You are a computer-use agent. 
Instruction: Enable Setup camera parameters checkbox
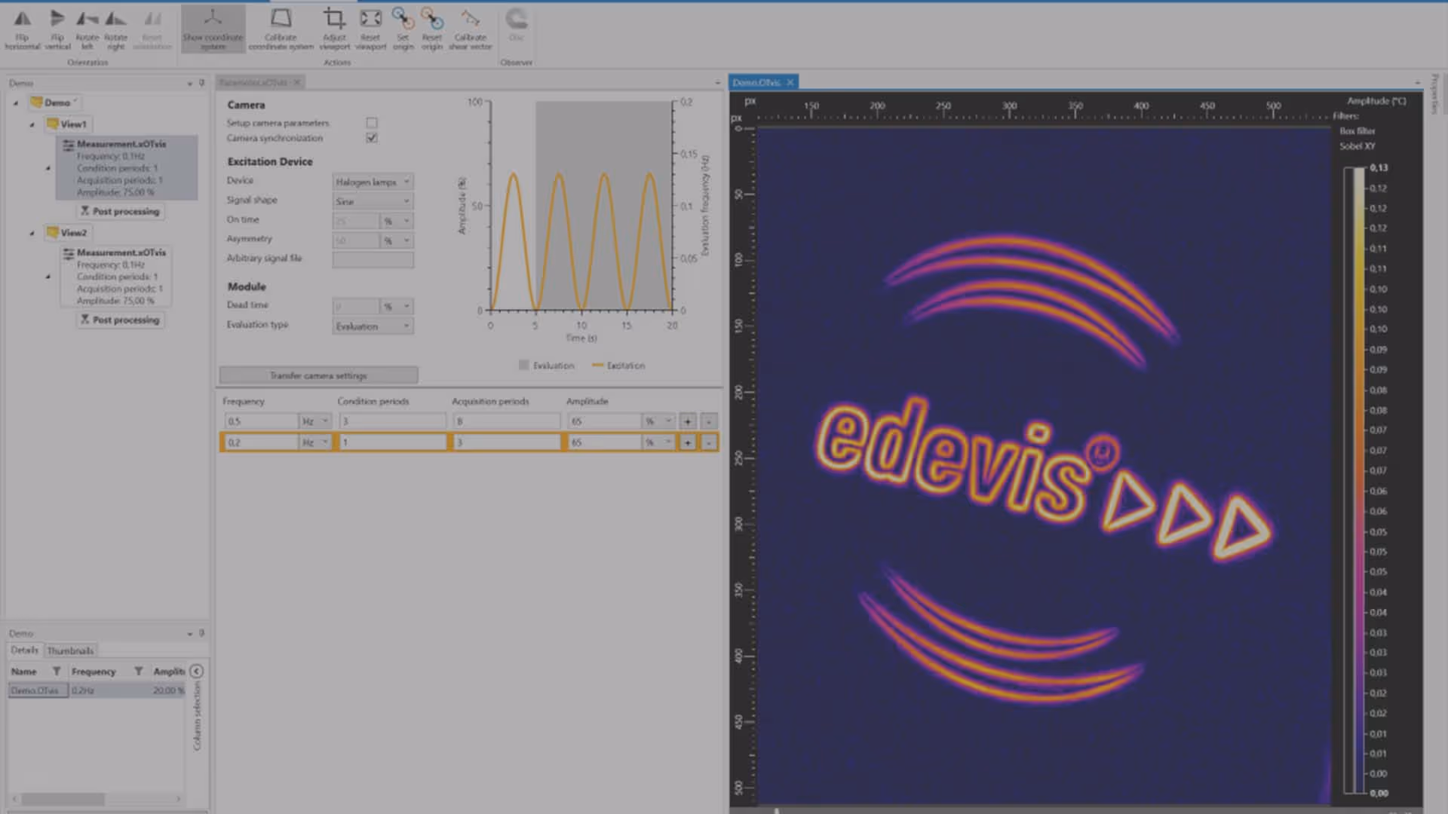tap(372, 122)
